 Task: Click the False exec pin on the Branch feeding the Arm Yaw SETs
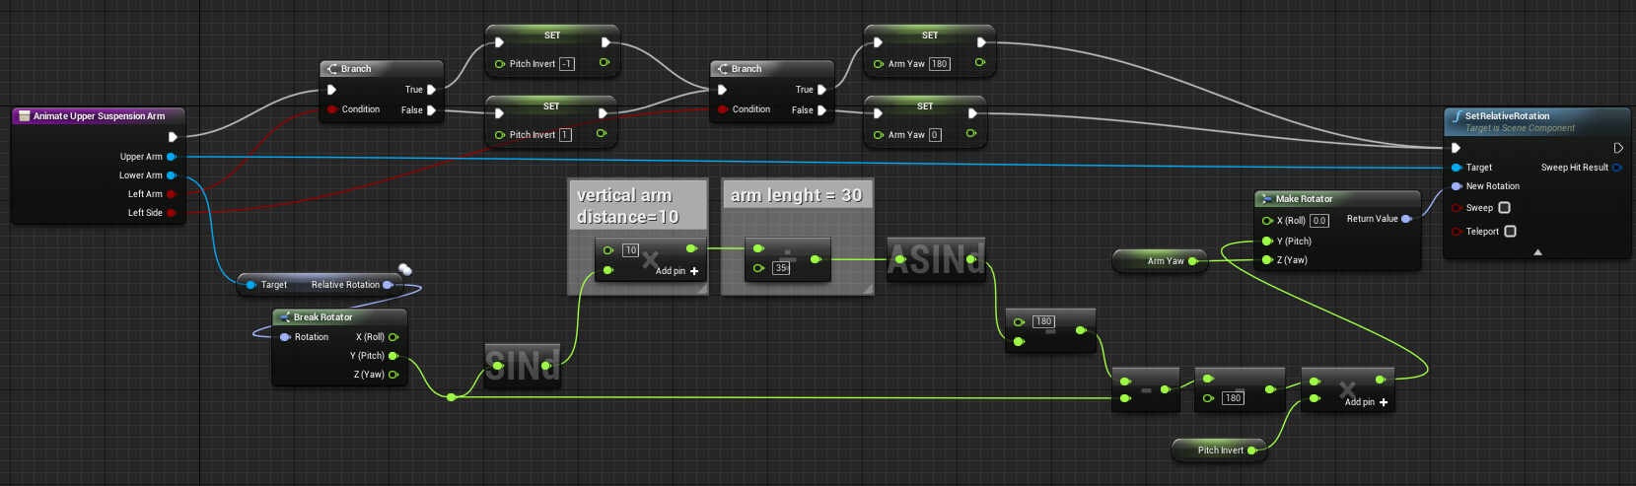pos(821,110)
